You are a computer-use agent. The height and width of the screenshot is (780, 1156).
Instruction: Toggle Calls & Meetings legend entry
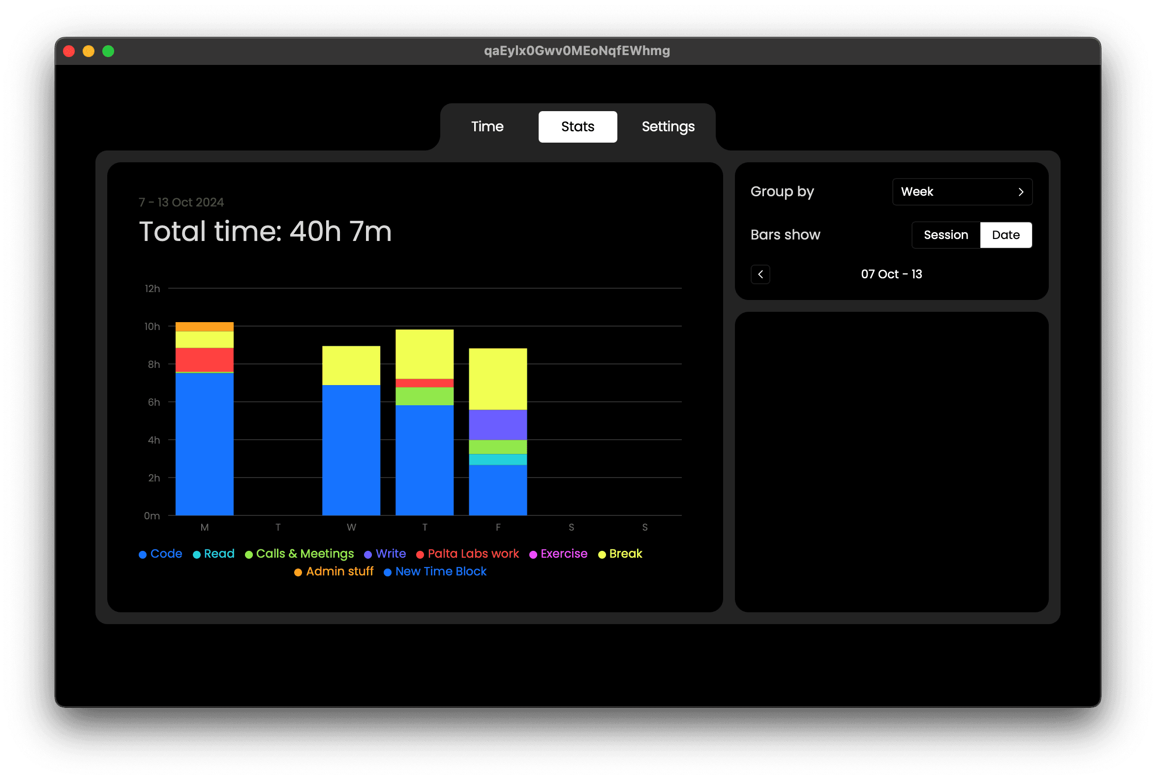coord(304,554)
